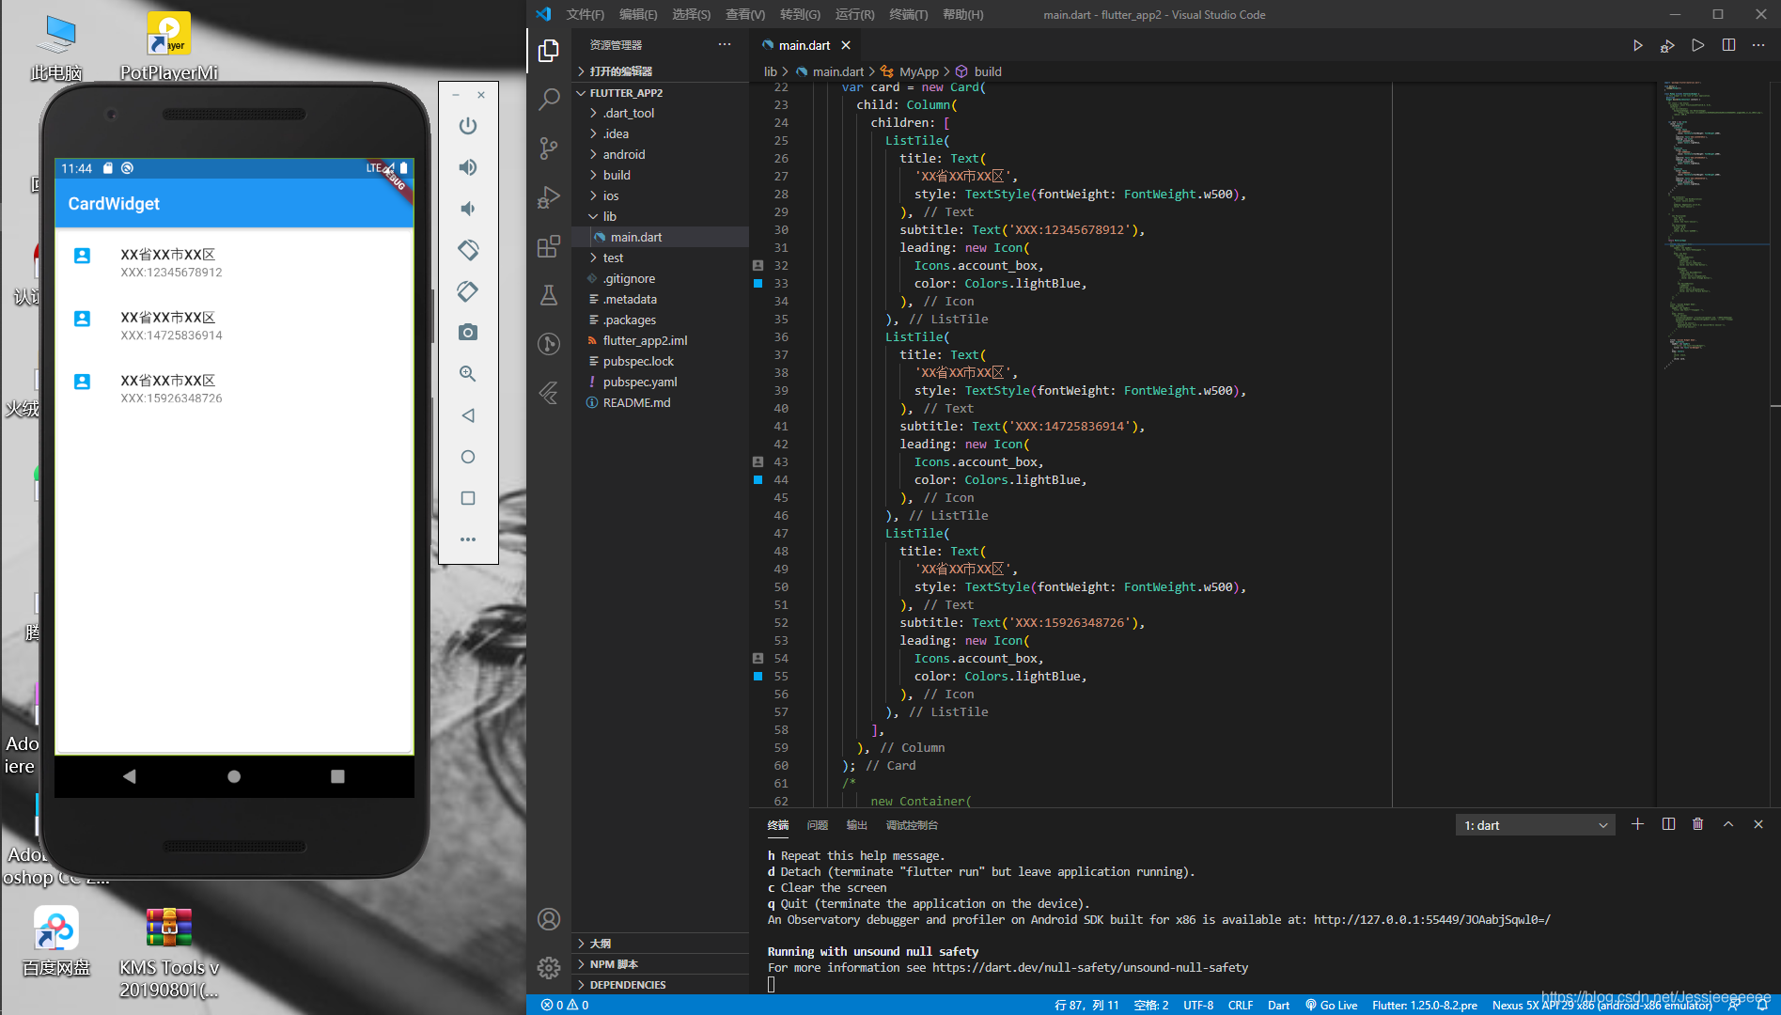Viewport: 1781px width, 1015px height.
Task: Switch to the 调试控制台 panel tab
Action: click(912, 825)
